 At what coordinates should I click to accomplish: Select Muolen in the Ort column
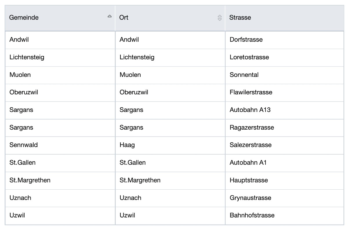coord(130,75)
